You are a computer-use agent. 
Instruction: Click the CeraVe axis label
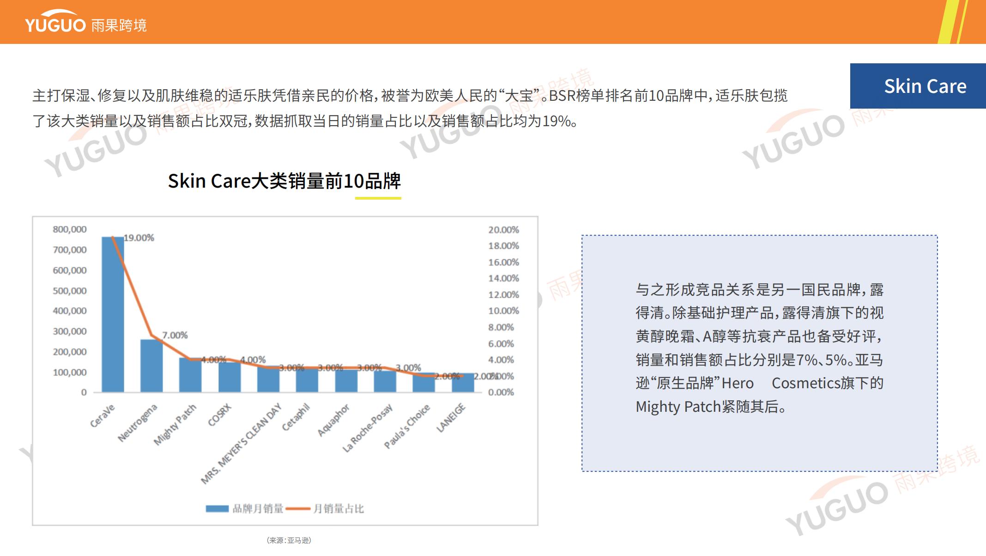(x=102, y=416)
